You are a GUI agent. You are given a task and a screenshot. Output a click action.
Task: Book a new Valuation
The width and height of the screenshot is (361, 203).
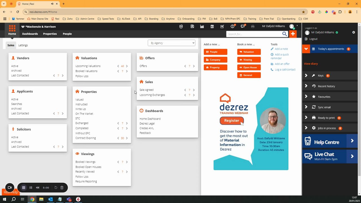coord(249,52)
